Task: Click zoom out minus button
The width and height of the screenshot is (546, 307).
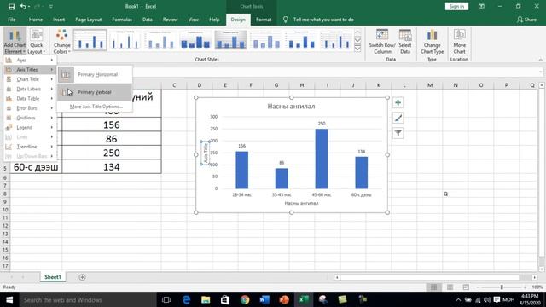Action: click(478, 287)
